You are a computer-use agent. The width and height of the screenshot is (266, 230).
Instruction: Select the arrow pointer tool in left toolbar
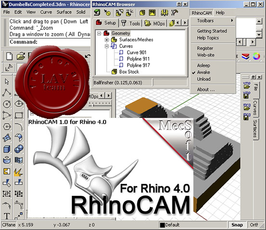(7, 82)
